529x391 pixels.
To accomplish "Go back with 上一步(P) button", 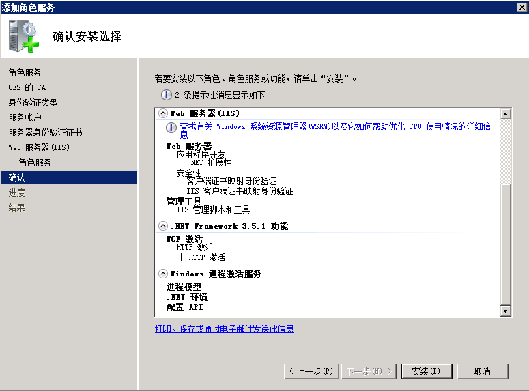I will tap(311, 371).
